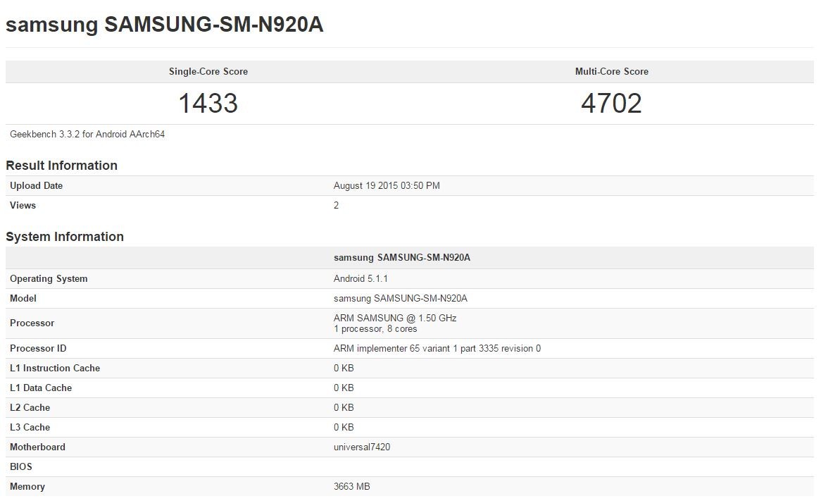
Task: Click the August 19 2015 03:50 PM value
Action: pos(387,185)
